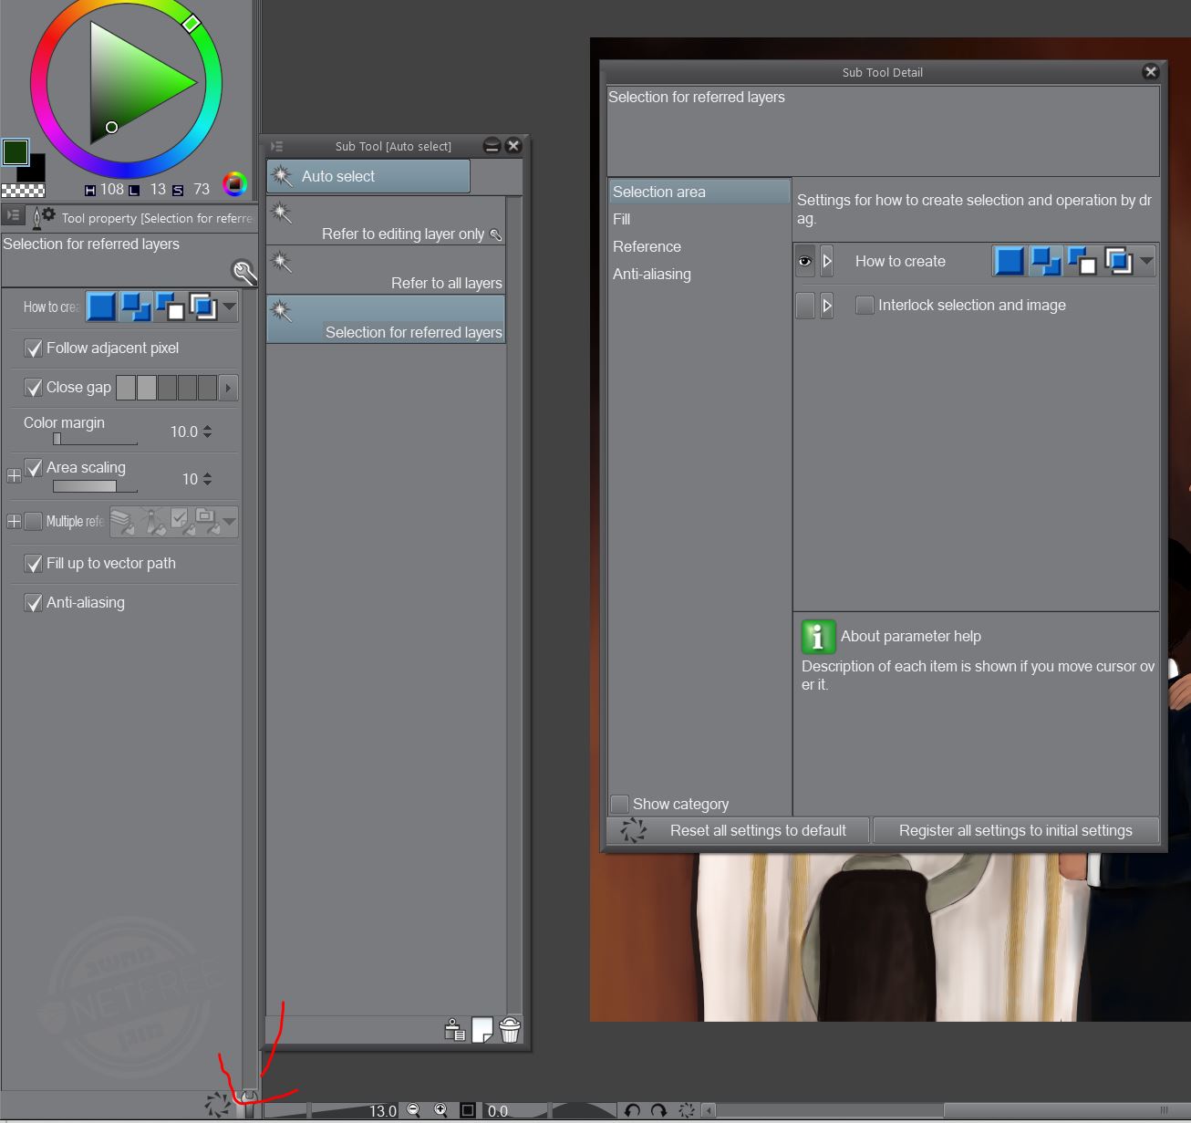Adjust the Area scaling slider
1191x1123 pixels.
95,486
